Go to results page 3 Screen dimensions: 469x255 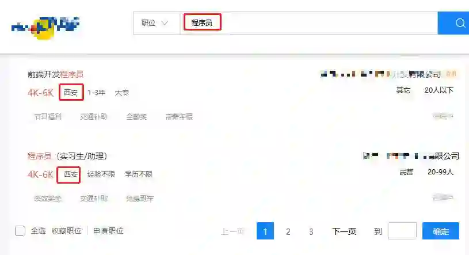pyautogui.click(x=311, y=231)
